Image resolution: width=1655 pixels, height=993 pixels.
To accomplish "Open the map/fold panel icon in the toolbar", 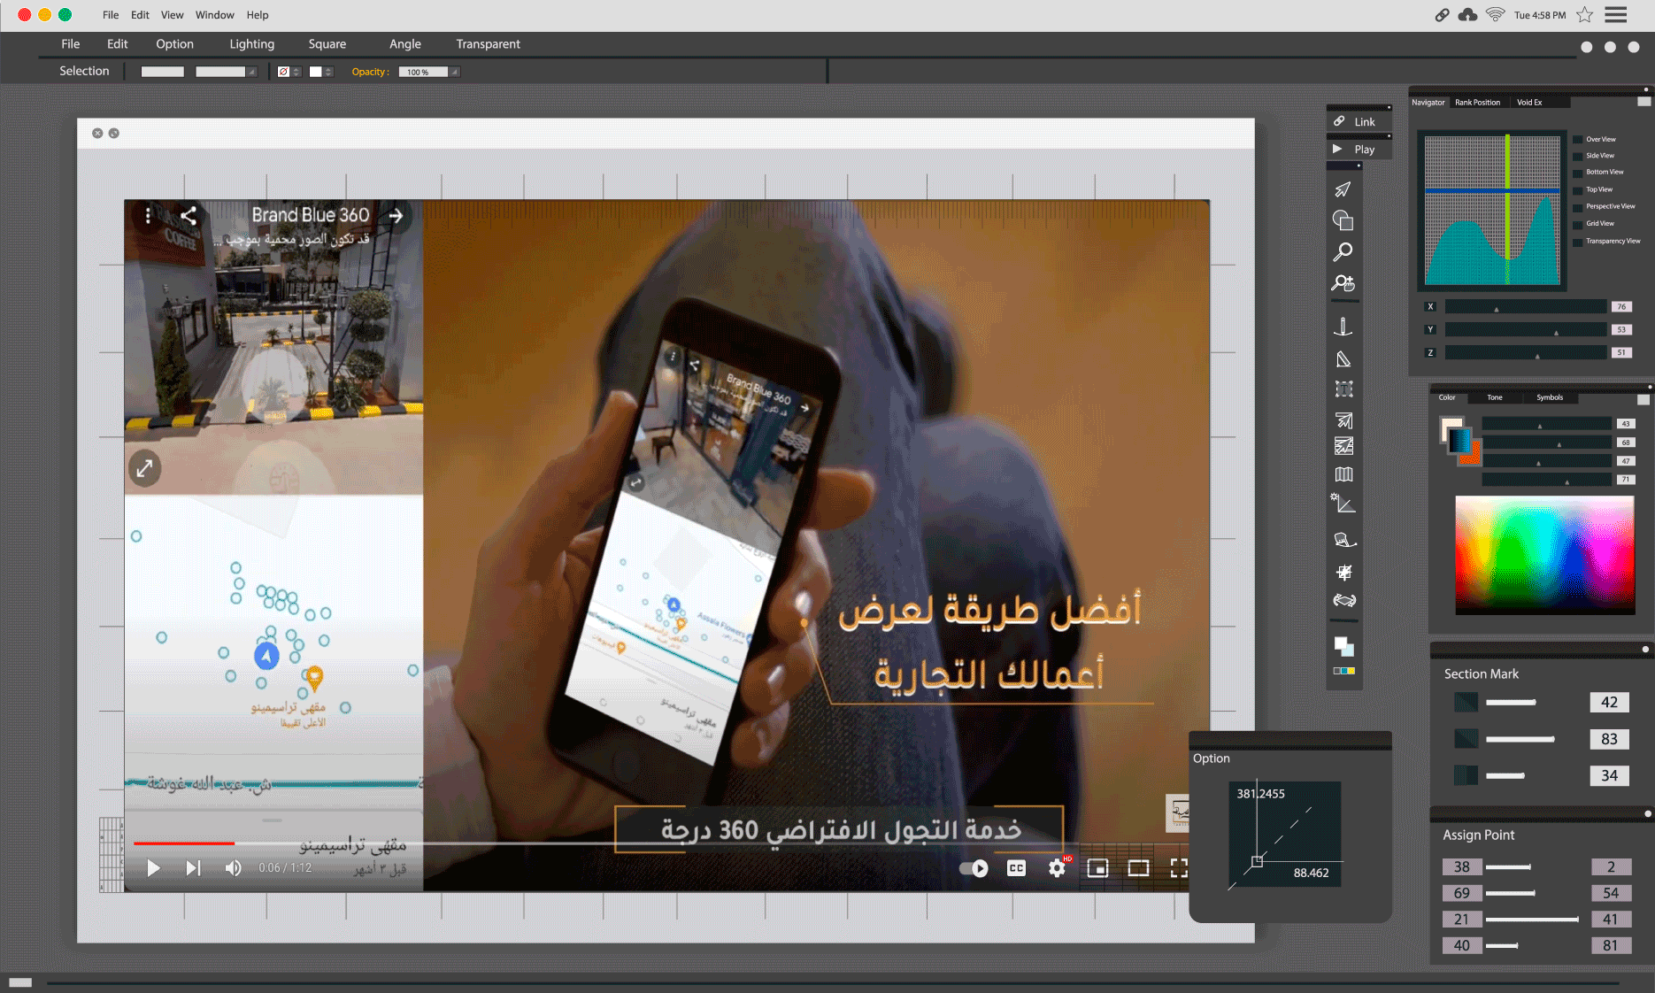I will [x=1343, y=474].
